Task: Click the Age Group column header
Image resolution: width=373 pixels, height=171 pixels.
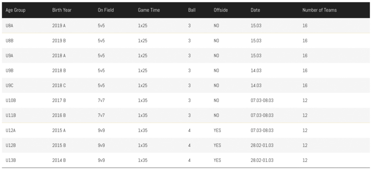Action: click(x=15, y=10)
